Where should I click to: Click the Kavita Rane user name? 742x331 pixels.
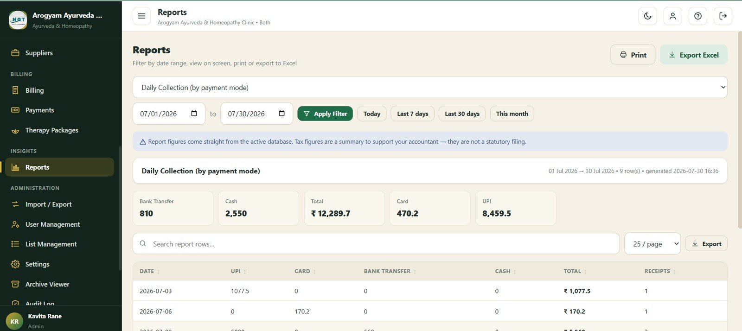45,316
